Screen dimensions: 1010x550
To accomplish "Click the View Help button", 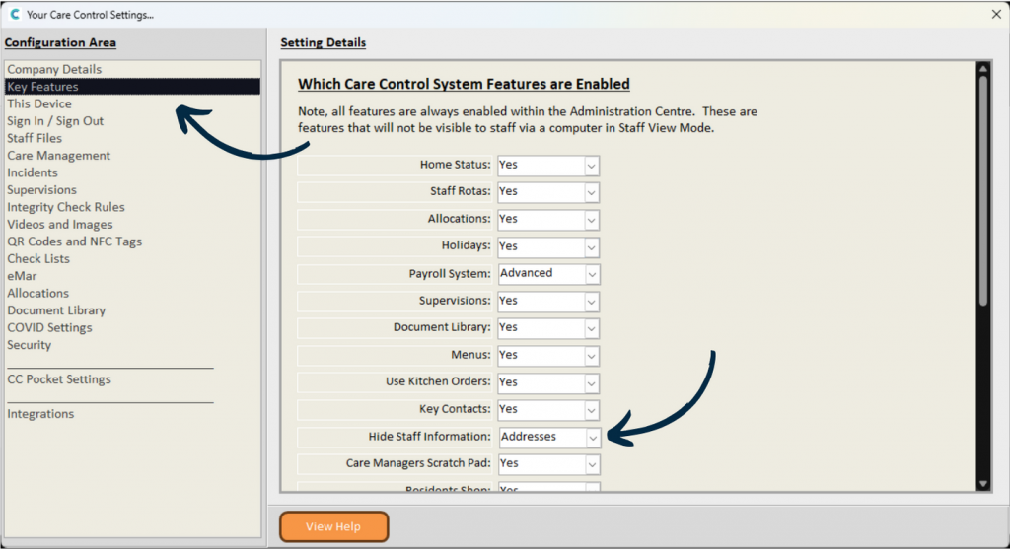I will click(x=333, y=526).
